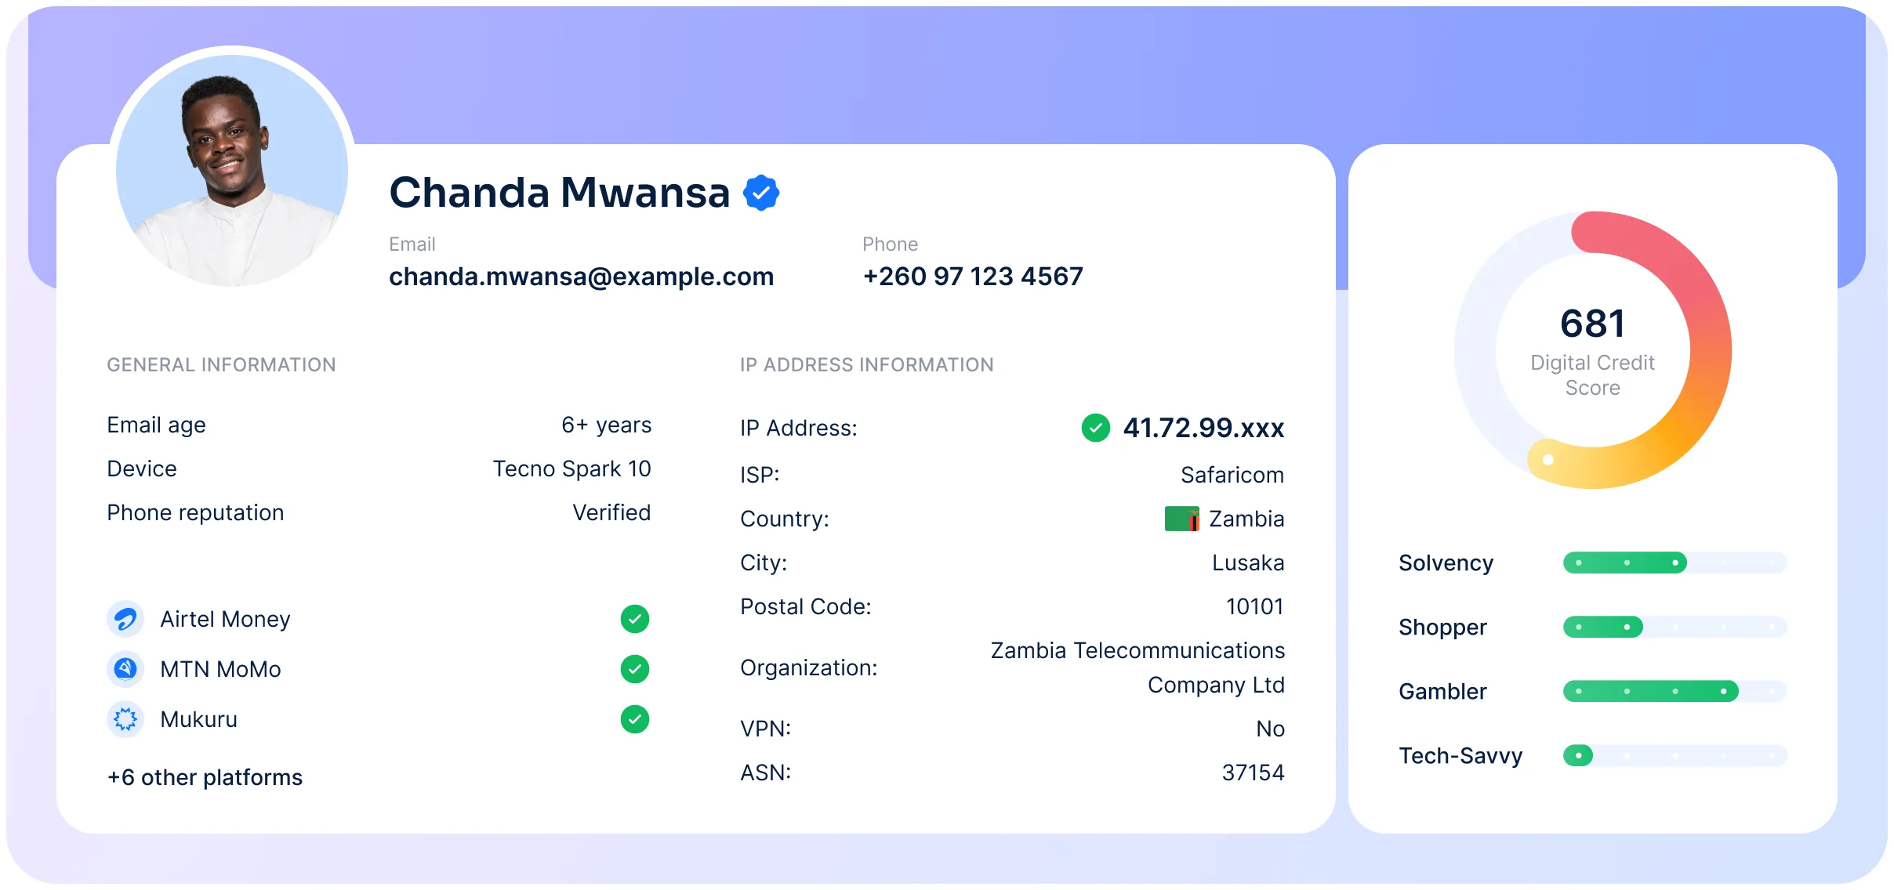
Task: Click the Airtel Money logo icon
Action: [125, 619]
